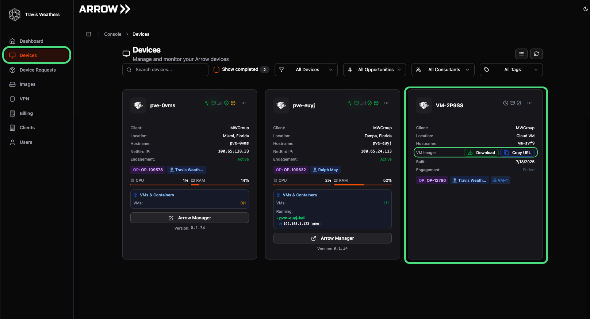Toggle dark mode moon icon
Screen dimensions: 590x319
[586, 9]
